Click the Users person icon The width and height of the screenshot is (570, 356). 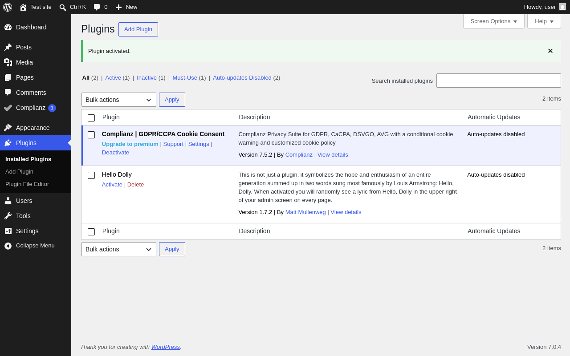[x=8, y=201]
